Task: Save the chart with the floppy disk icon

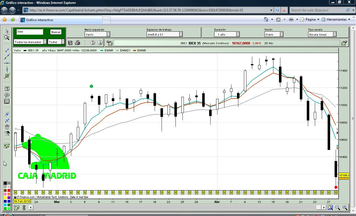Action: tap(70, 42)
